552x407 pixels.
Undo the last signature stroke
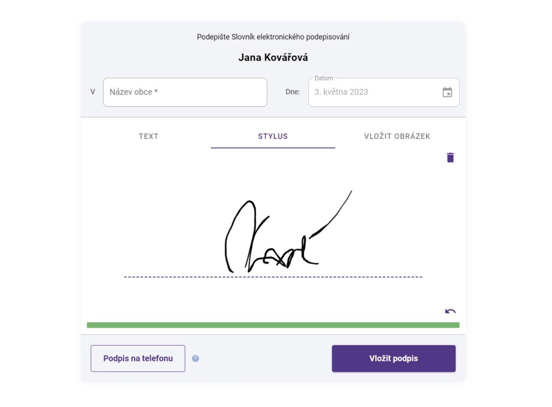click(450, 311)
